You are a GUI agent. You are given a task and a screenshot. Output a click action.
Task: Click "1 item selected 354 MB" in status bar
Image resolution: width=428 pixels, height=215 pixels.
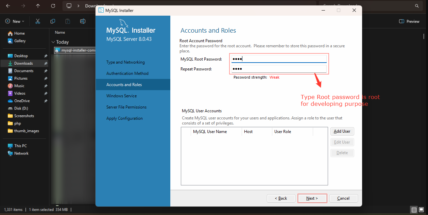click(48, 210)
